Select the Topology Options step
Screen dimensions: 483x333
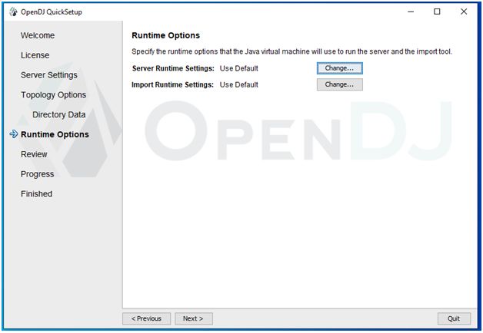point(54,95)
